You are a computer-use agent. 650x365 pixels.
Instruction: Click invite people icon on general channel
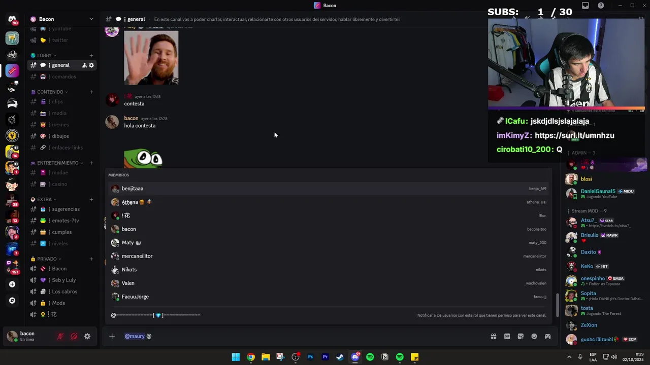84,65
